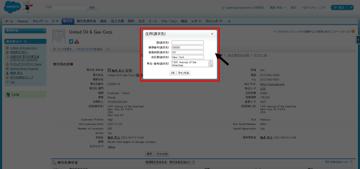Open the セールス app menu dropdown
Screen dimensions: 360x169
(x=342, y=8)
